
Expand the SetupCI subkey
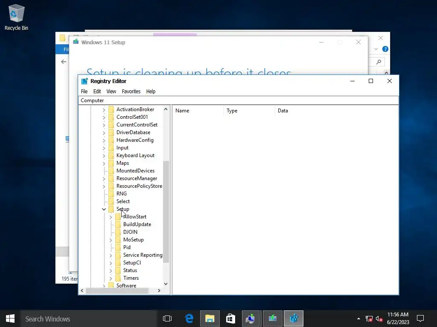pyautogui.click(x=111, y=263)
